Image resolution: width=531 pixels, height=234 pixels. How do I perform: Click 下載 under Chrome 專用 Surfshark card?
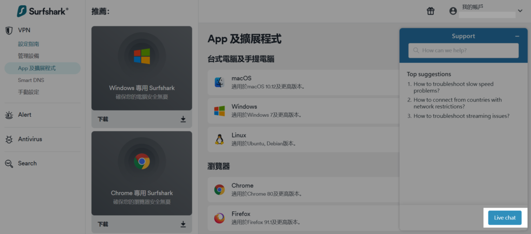point(103,224)
